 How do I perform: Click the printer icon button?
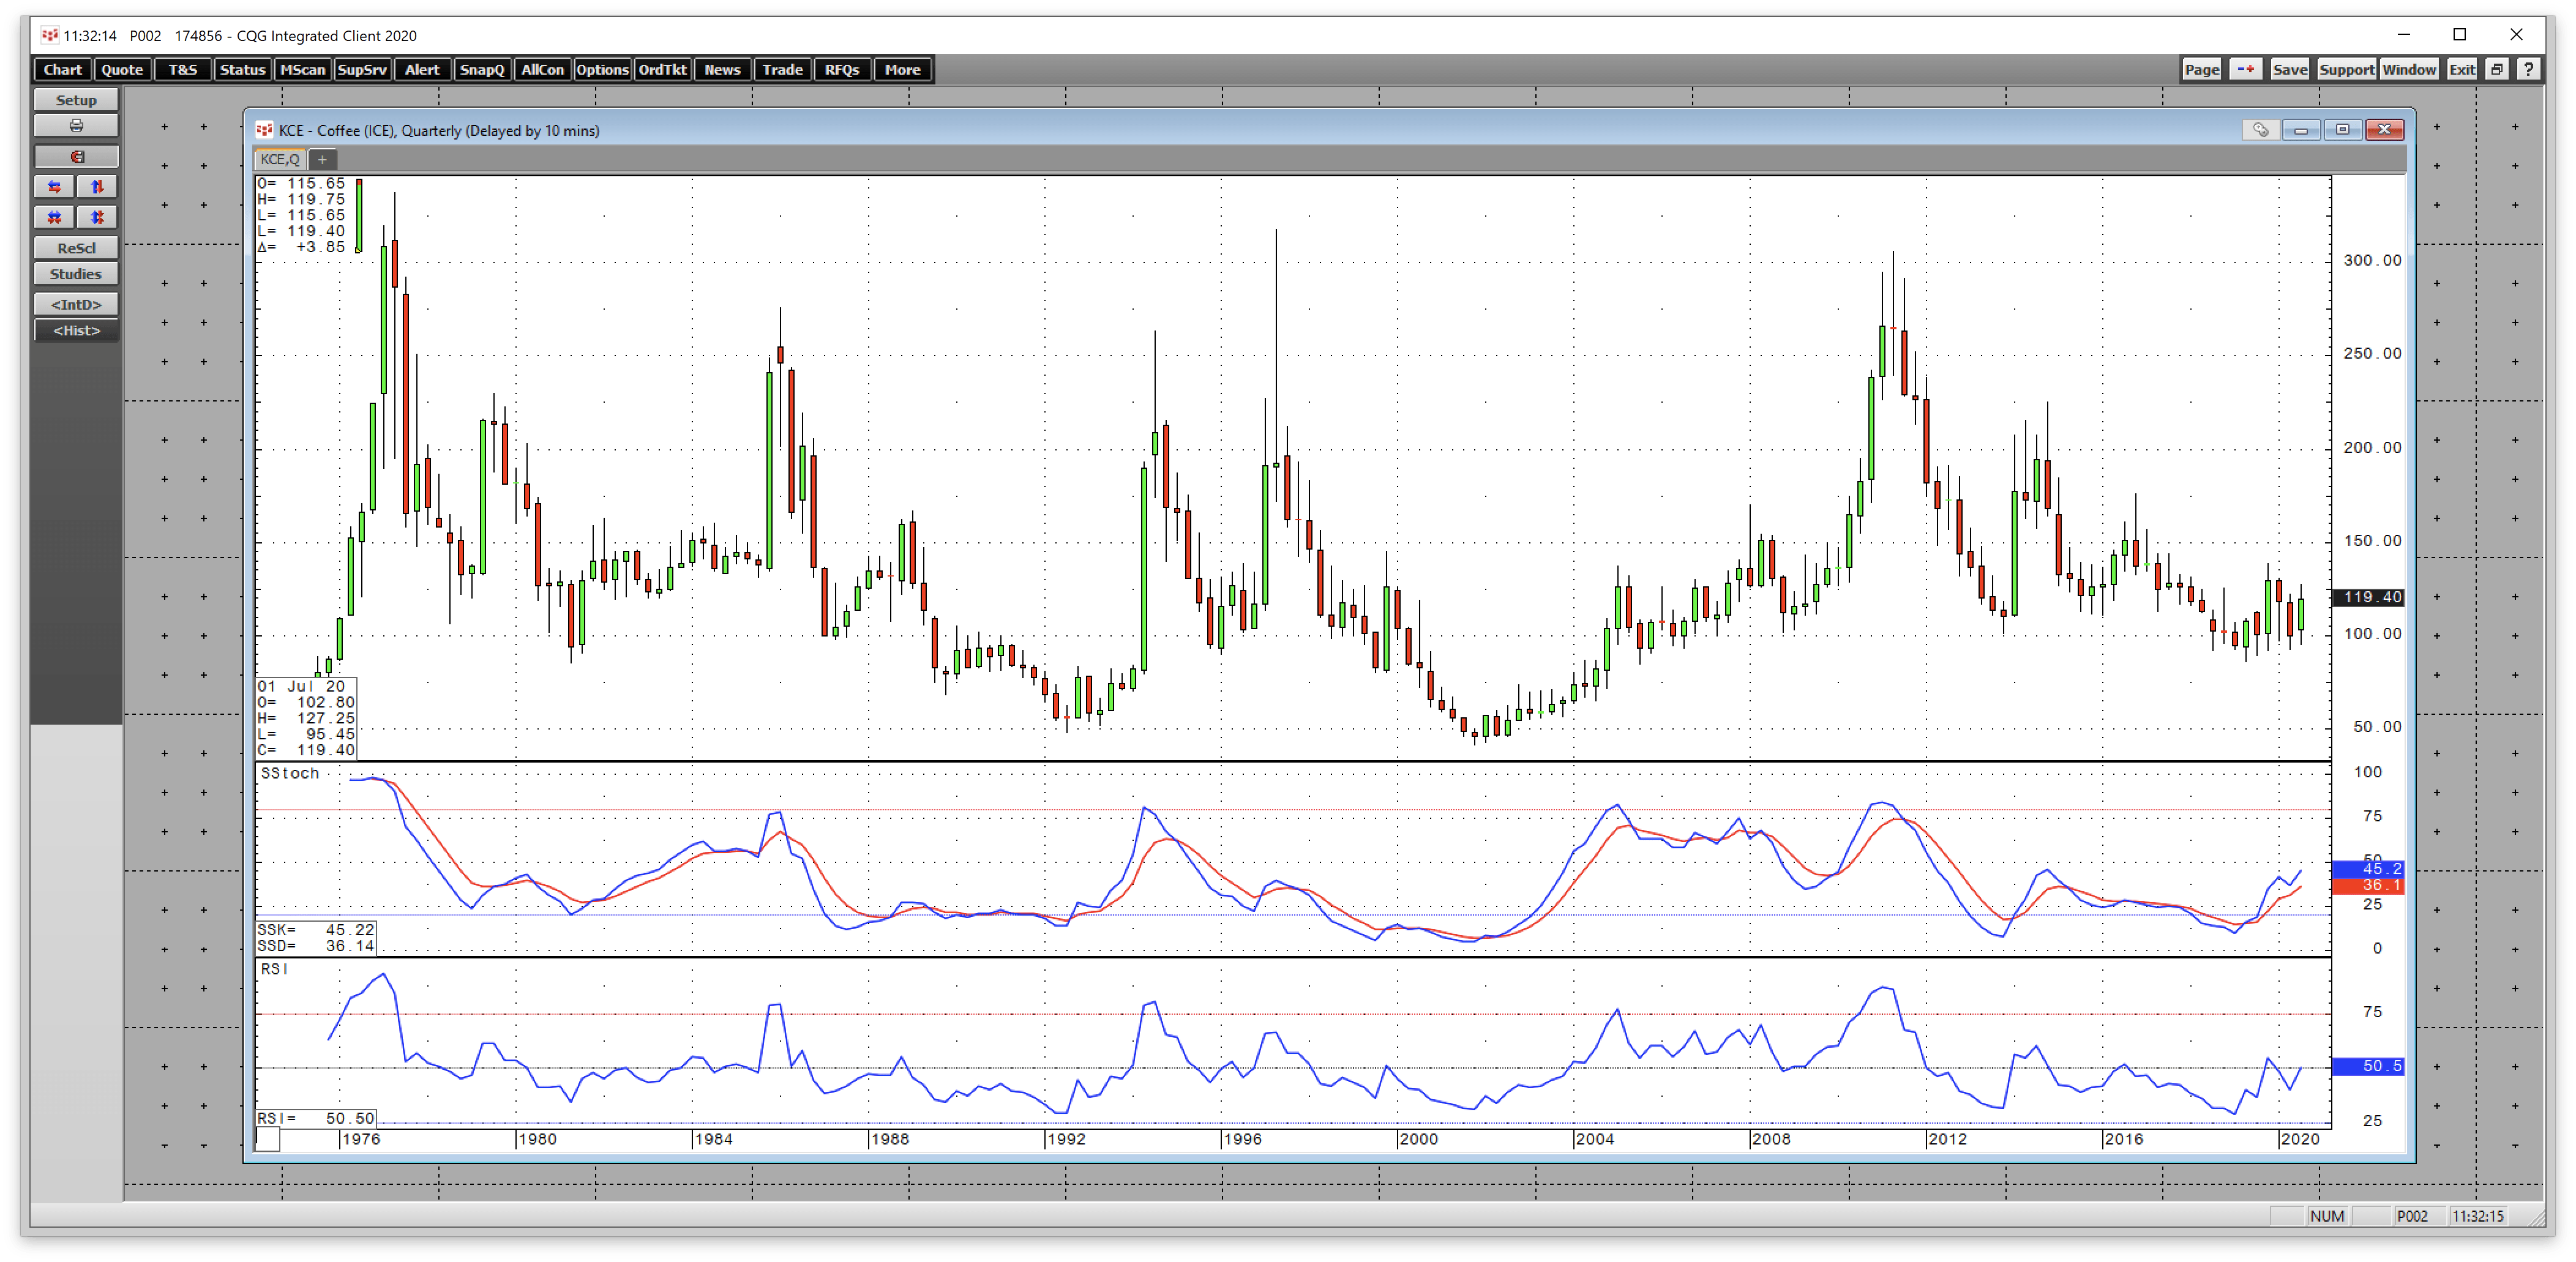pos(76,126)
